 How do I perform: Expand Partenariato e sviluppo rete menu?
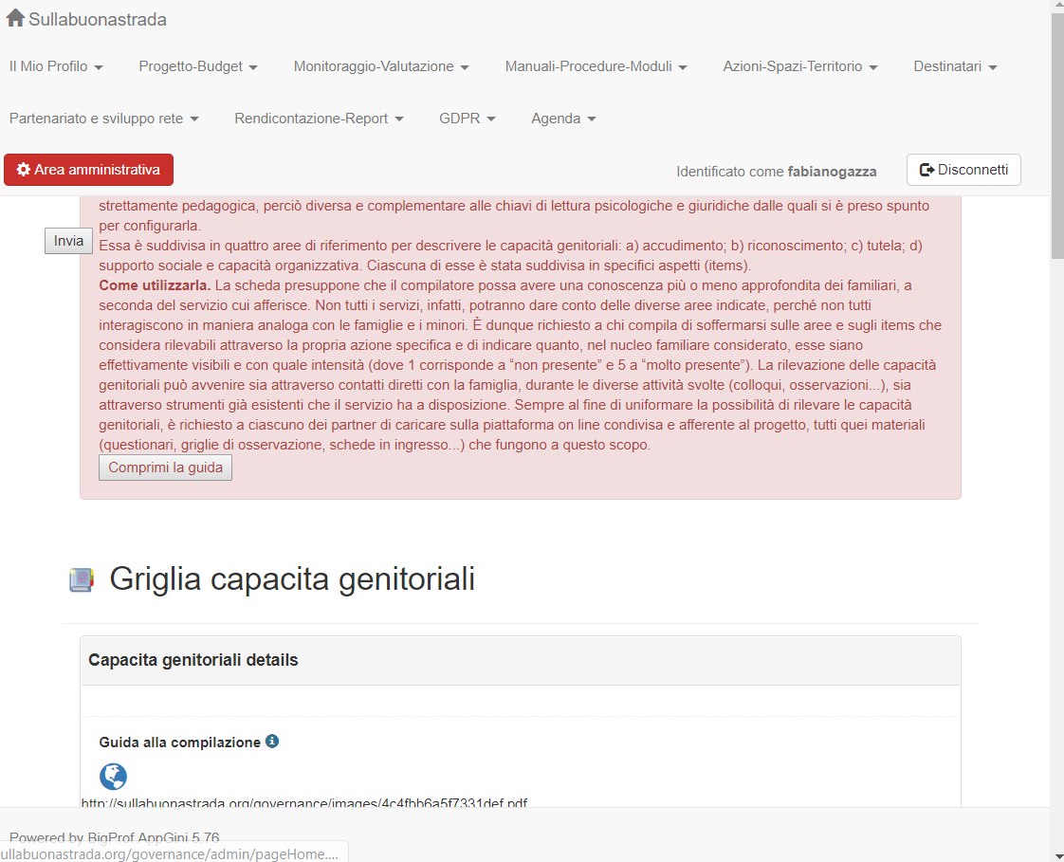(x=103, y=119)
